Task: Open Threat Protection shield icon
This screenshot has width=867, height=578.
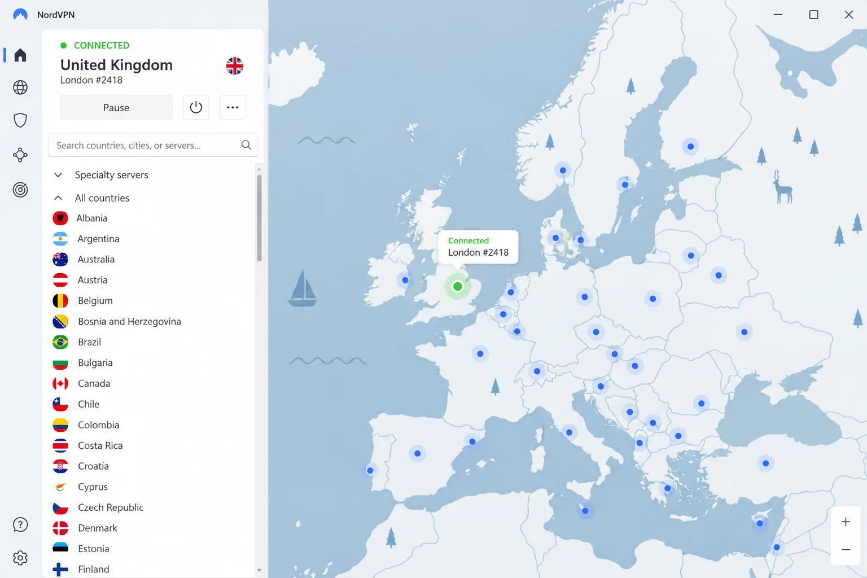Action: point(20,120)
